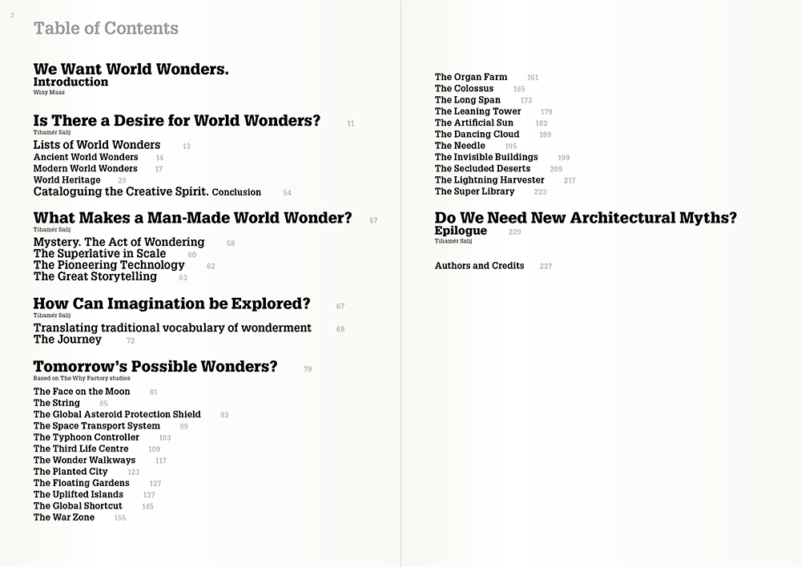This screenshot has width=801, height=567.
Task: Open 'The Organ Farm' entry
Action: (471, 77)
